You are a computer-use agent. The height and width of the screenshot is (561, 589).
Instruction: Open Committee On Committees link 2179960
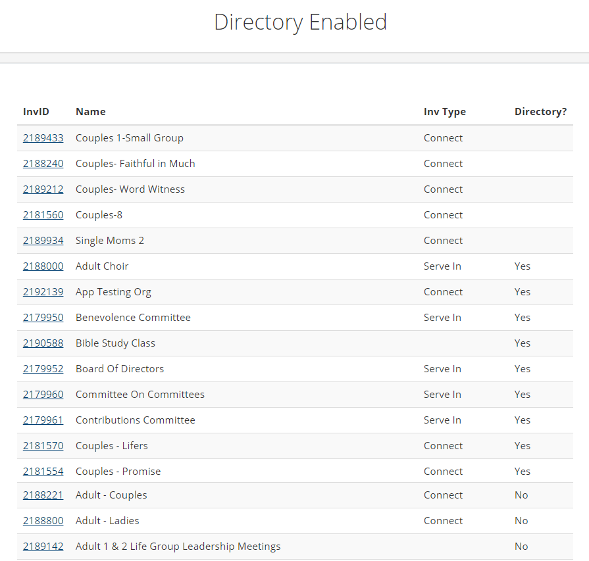[x=43, y=394]
